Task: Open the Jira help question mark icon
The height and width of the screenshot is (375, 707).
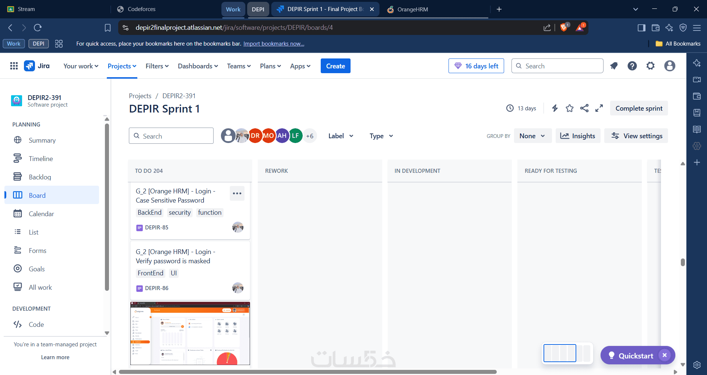Action: (632, 66)
